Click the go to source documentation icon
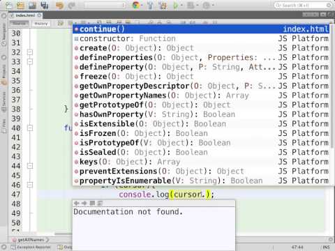This screenshot has width=335, height=251. (x=100, y=204)
